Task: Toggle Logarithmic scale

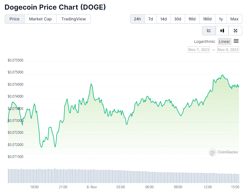Action: pyautogui.click(x=205, y=41)
